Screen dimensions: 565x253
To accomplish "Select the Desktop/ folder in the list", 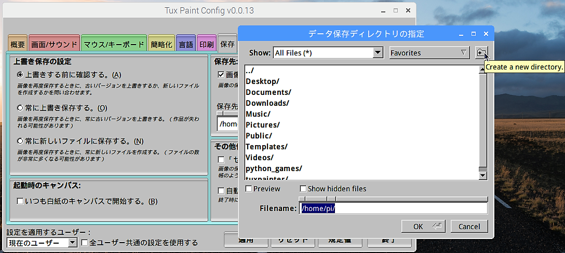I will click(x=262, y=81).
